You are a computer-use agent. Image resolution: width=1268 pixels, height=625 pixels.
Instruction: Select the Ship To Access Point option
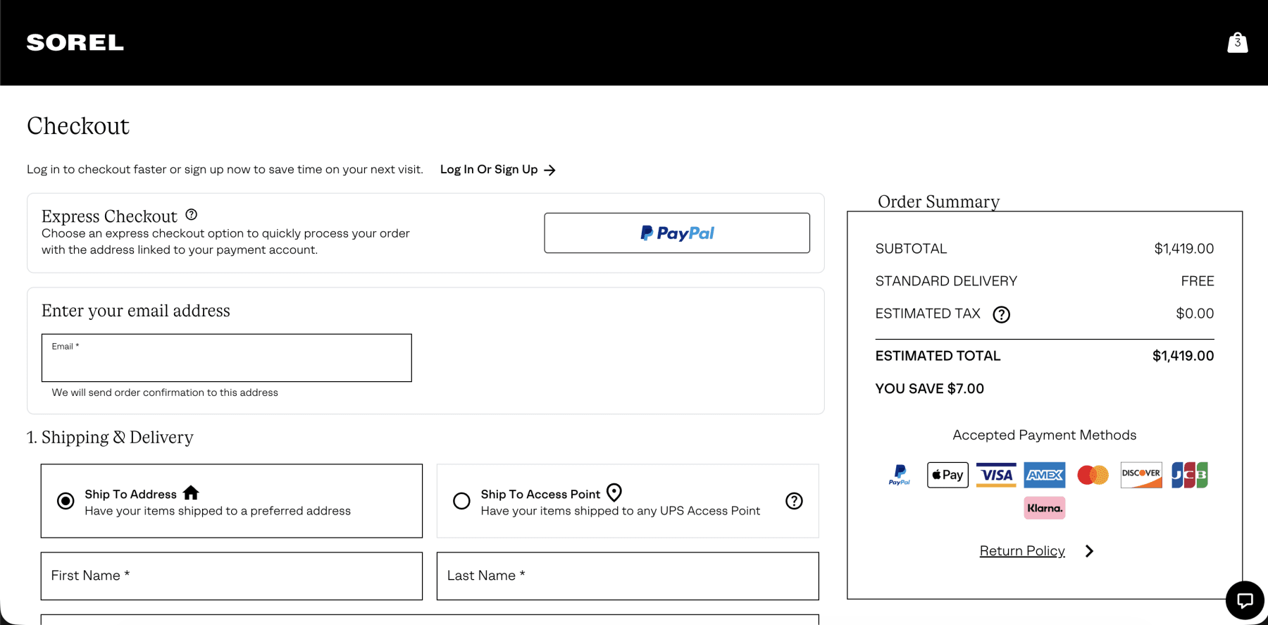click(461, 501)
